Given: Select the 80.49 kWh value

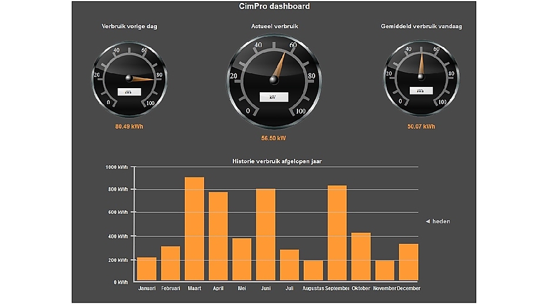Looking at the screenshot, I should [129, 126].
